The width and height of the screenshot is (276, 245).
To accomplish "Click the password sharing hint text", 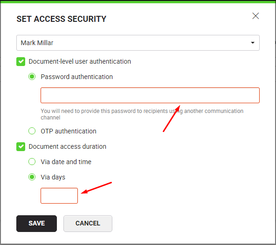I will (142, 114).
